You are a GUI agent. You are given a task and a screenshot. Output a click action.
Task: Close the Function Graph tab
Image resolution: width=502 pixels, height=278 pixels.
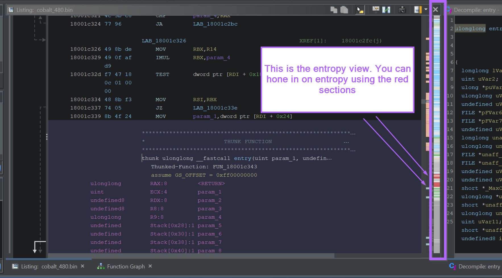click(150, 266)
